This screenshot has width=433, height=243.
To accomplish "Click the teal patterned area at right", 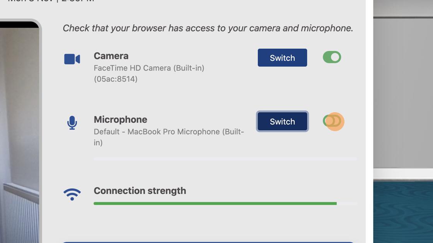I will 403,212.
